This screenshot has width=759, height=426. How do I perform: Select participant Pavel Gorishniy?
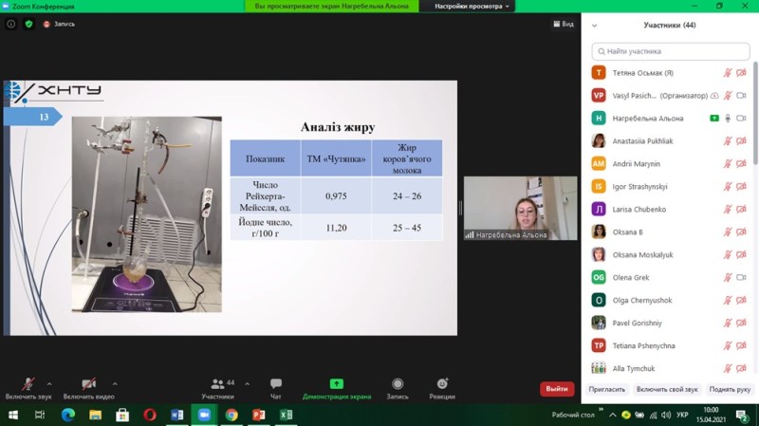point(668,323)
